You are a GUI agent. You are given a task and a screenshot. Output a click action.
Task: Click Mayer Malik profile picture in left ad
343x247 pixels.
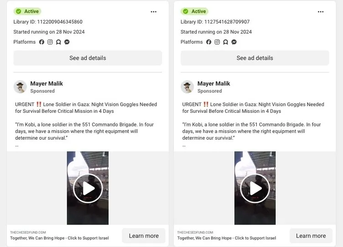pos(20,87)
